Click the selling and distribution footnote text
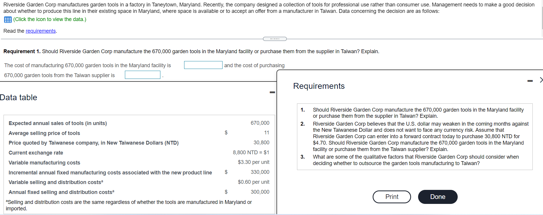The image size is (543, 215). click(129, 205)
